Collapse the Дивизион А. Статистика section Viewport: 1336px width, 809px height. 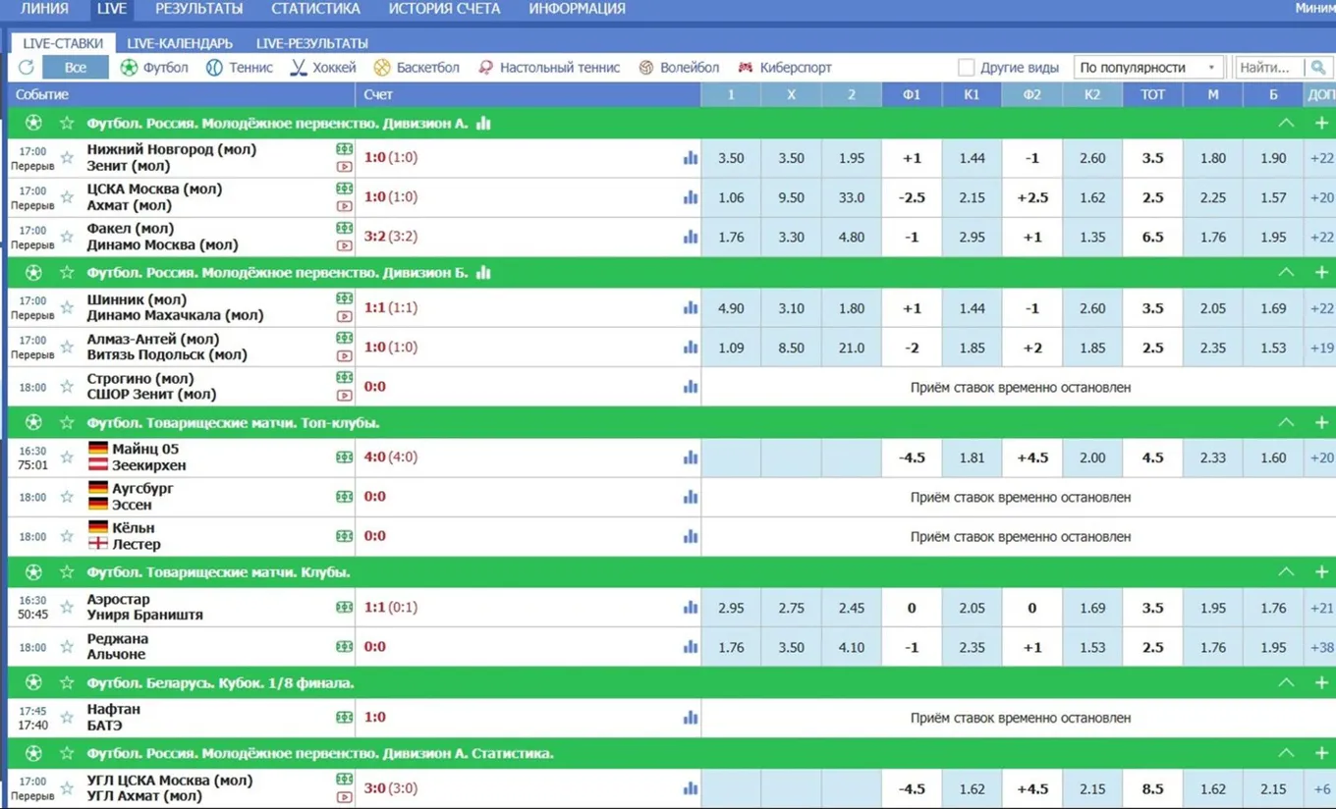pos(1286,753)
